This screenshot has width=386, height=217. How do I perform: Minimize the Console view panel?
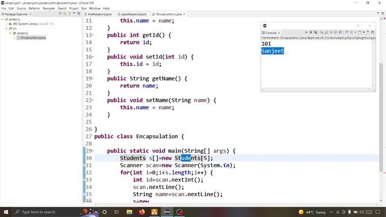(x=368, y=32)
